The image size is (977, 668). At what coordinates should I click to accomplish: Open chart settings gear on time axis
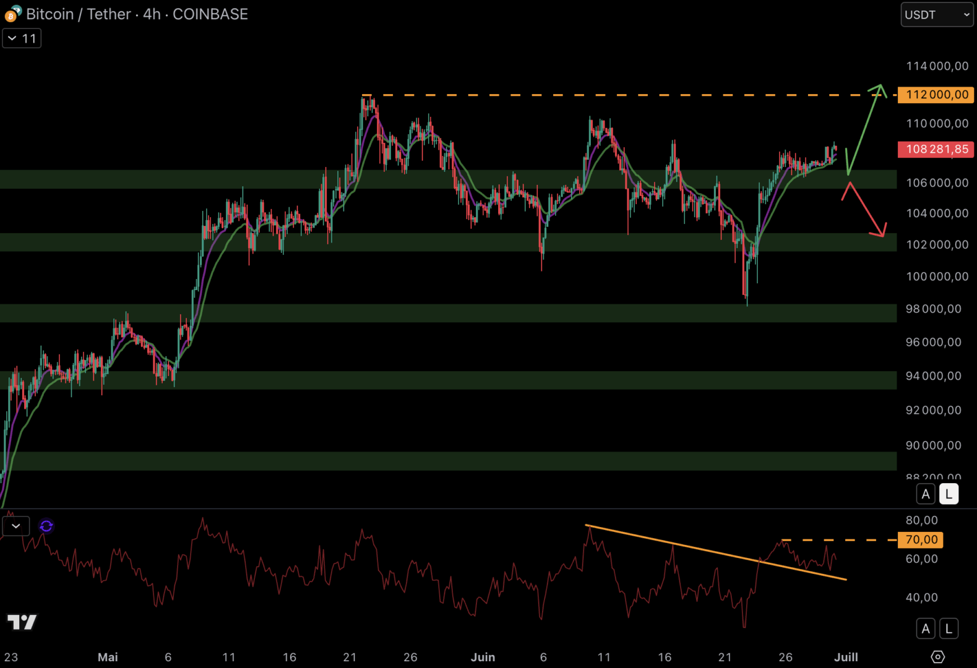pos(937,657)
